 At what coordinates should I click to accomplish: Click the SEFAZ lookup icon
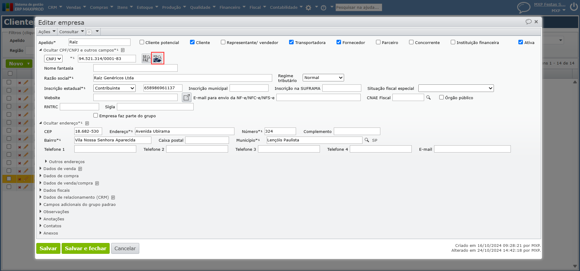pyautogui.click(x=146, y=58)
